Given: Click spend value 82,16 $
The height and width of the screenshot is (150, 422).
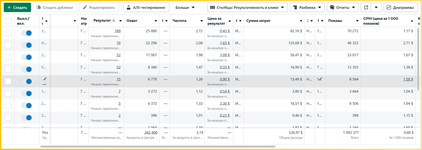Looking at the screenshot, I should [296, 31].
